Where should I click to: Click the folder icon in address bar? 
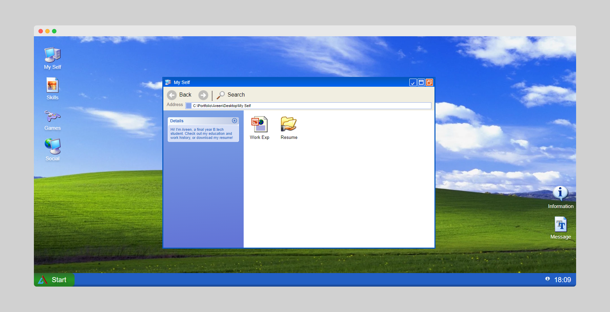click(189, 106)
